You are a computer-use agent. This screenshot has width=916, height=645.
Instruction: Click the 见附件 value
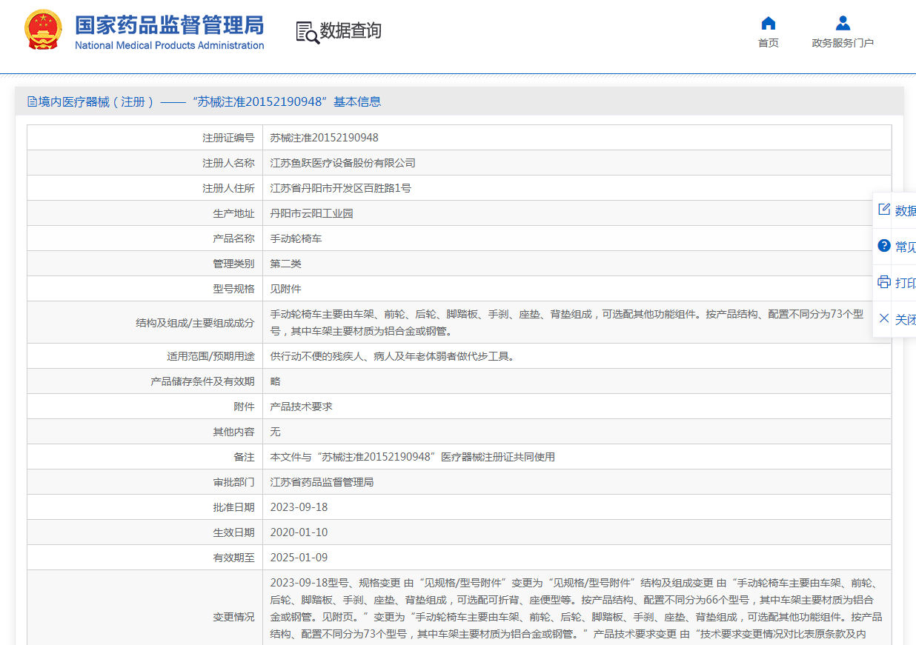click(286, 289)
